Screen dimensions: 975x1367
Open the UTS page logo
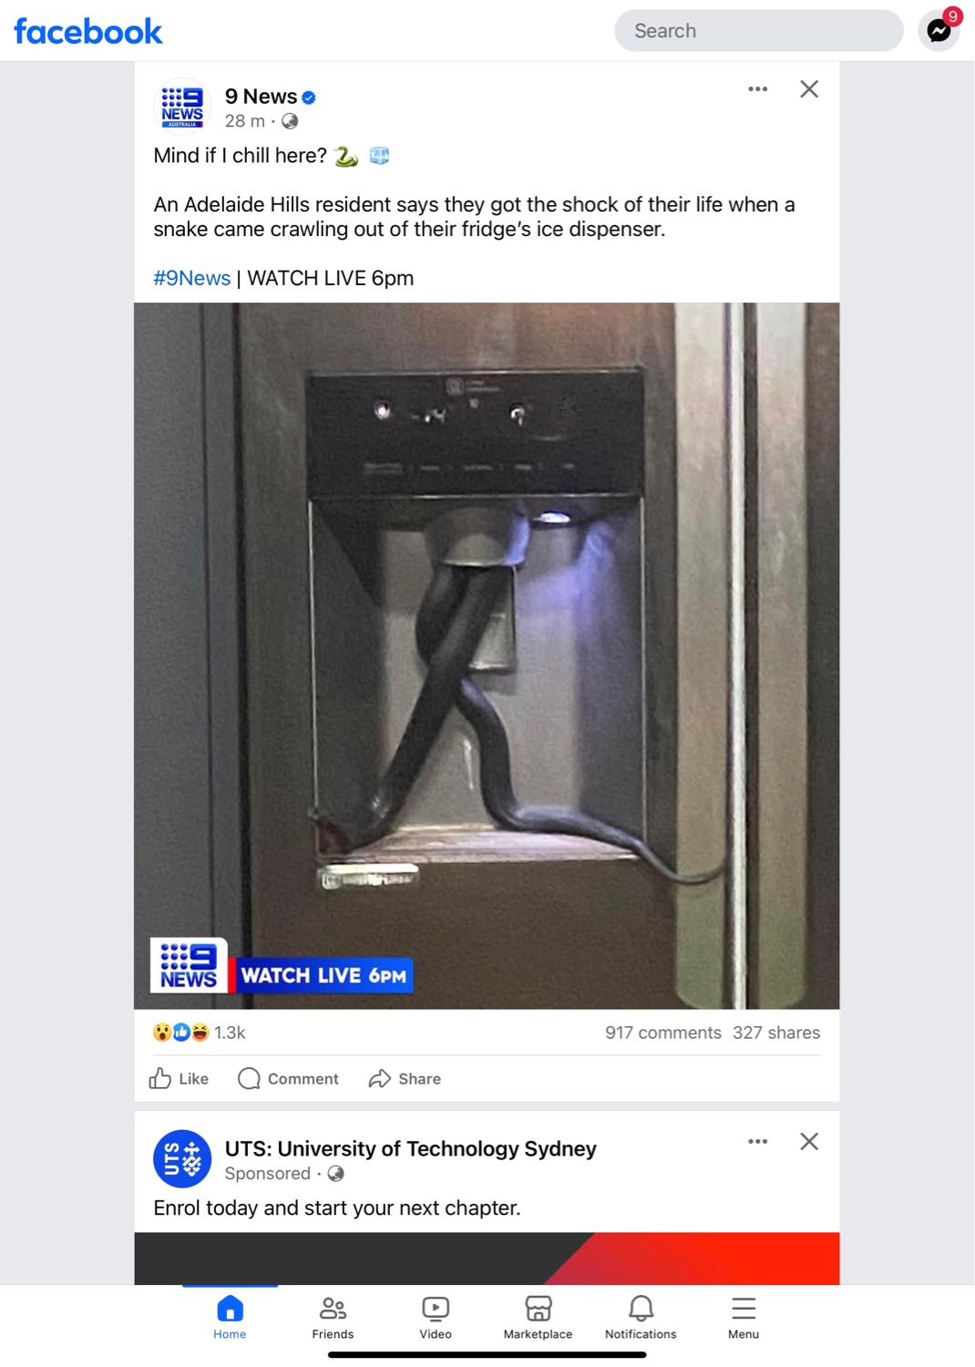(x=182, y=1159)
